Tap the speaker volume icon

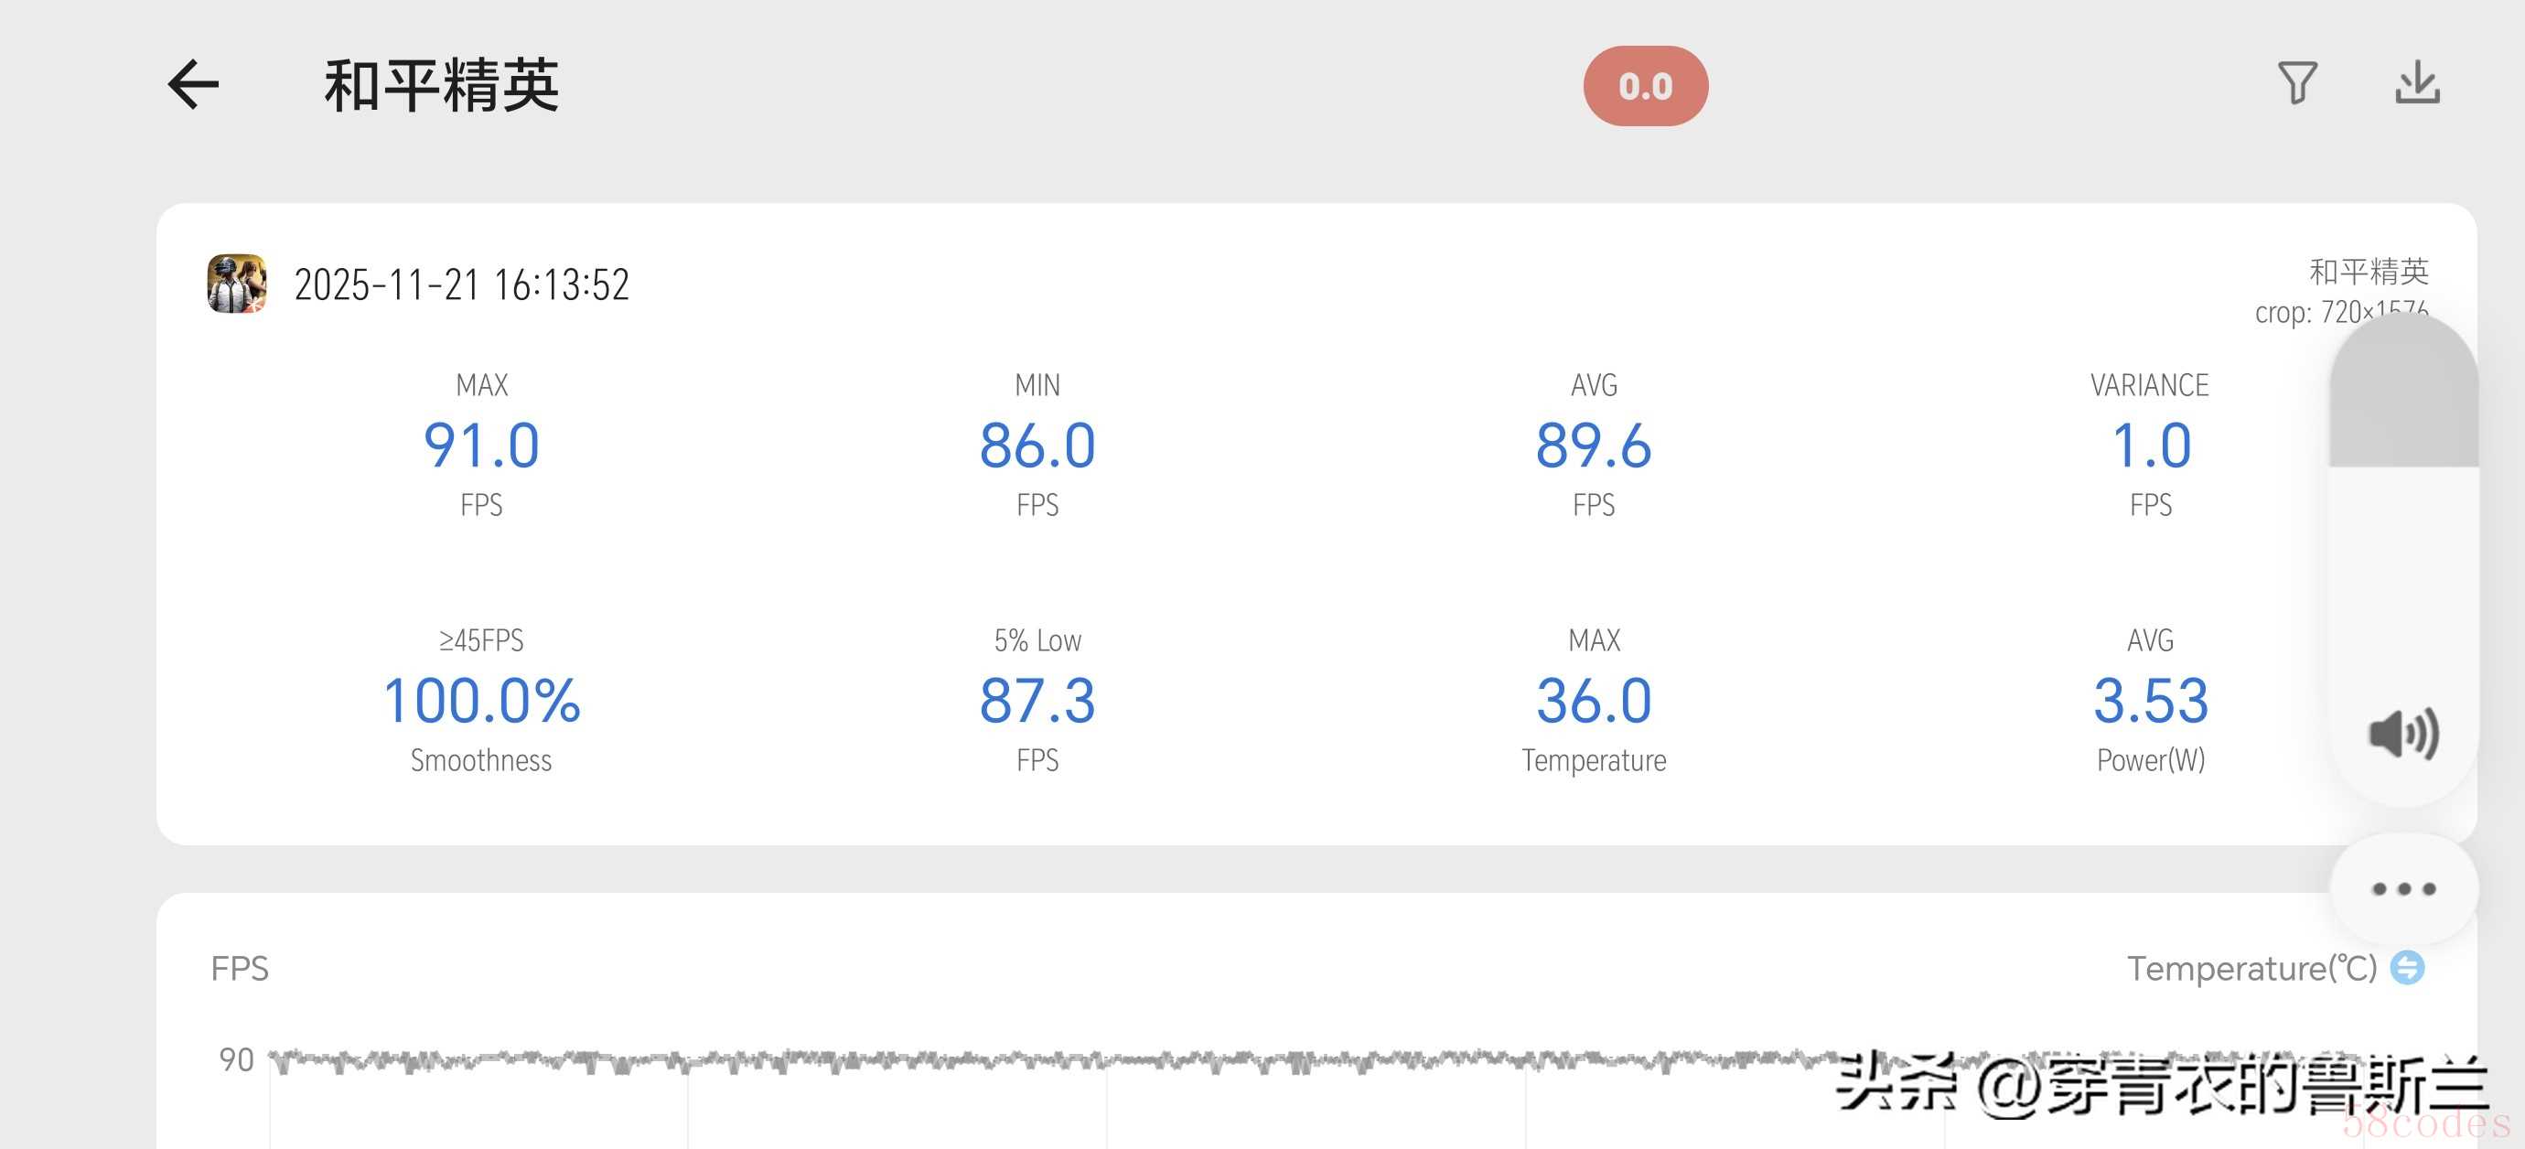click(2403, 734)
